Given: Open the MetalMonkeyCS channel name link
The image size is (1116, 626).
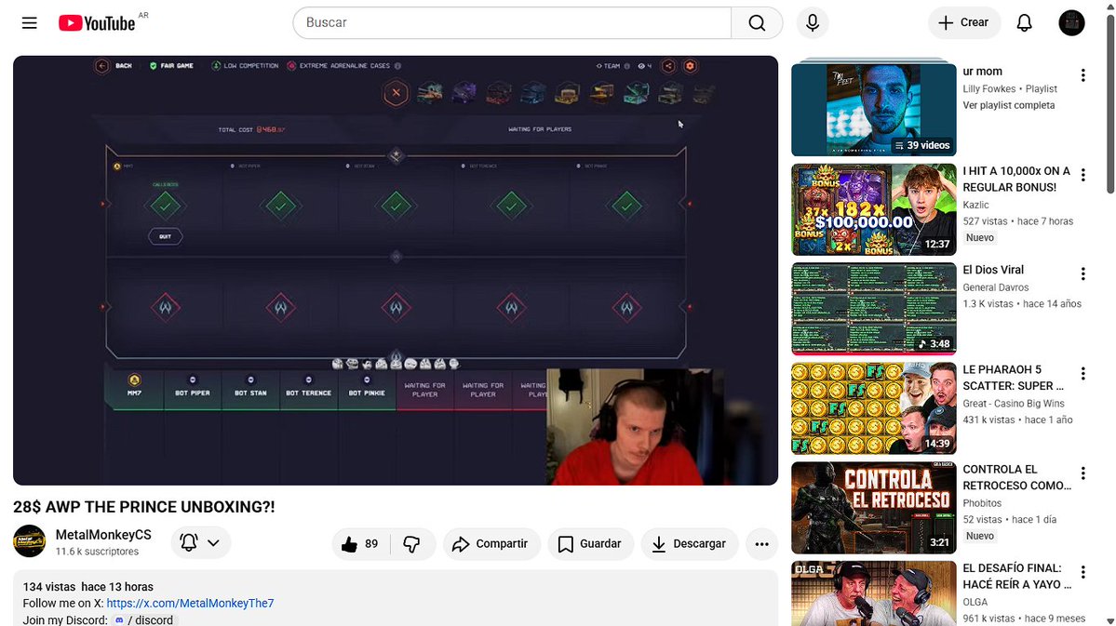Looking at the screenshot, I should [x=103, y=534].
